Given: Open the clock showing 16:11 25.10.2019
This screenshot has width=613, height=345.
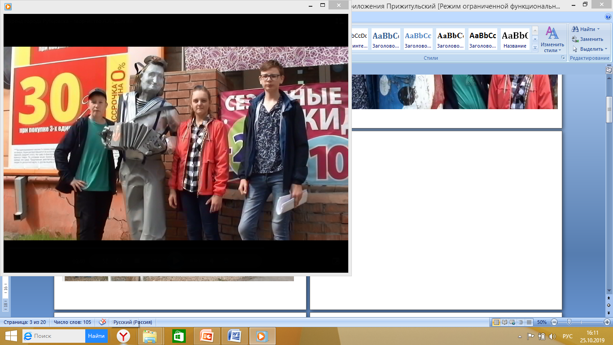Looking at the screenshot, I should [x=593, y=336].
